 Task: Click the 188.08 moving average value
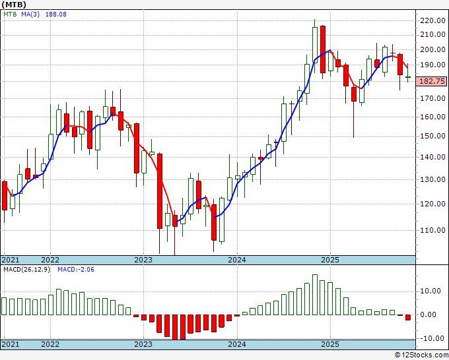[x=56, y=14]
